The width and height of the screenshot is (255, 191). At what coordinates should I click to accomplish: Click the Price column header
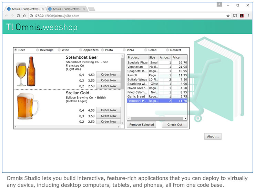tap(179, 57)
